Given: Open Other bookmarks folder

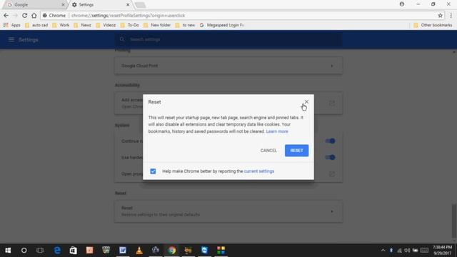Looking at the screenshot, I should [x=433, y=25].
